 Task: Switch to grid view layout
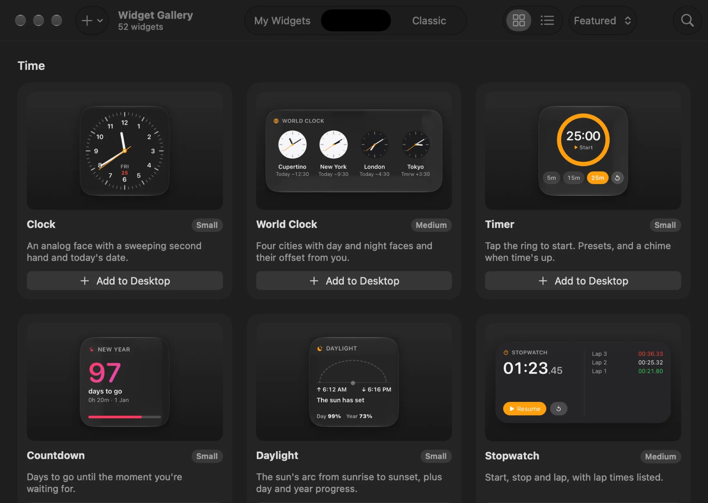tap(519, 21)
